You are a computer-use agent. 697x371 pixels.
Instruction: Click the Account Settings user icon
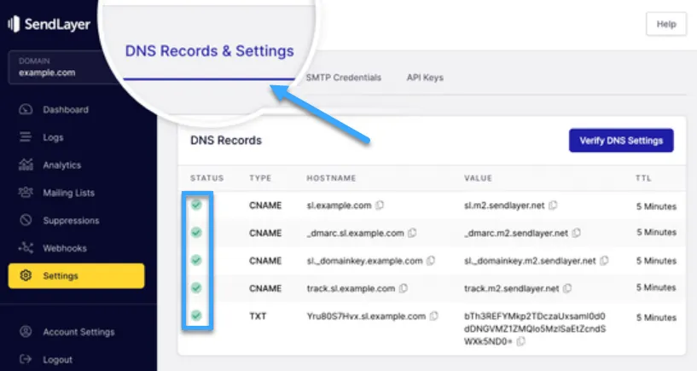click(x=26, y=332)
